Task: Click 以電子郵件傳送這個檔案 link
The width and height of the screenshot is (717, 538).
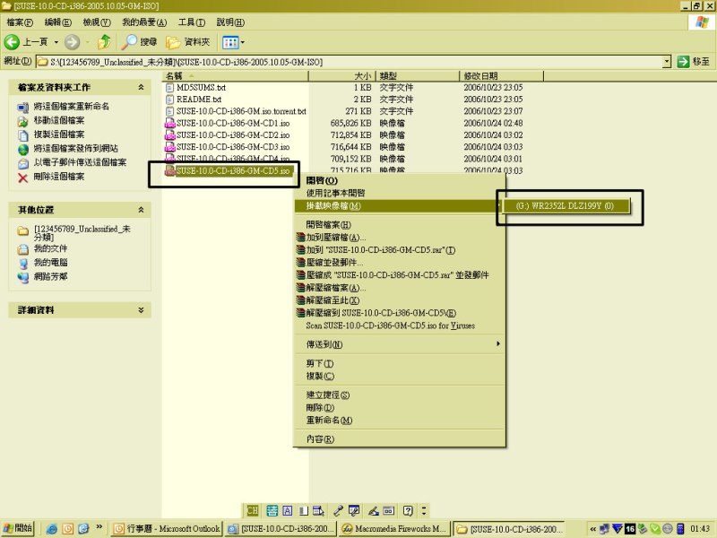Action: coord(80,162)
